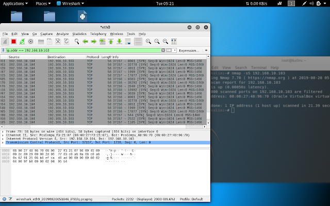Click into the ip.addr display filter field

pyautogui.click(x=84, y=50)
